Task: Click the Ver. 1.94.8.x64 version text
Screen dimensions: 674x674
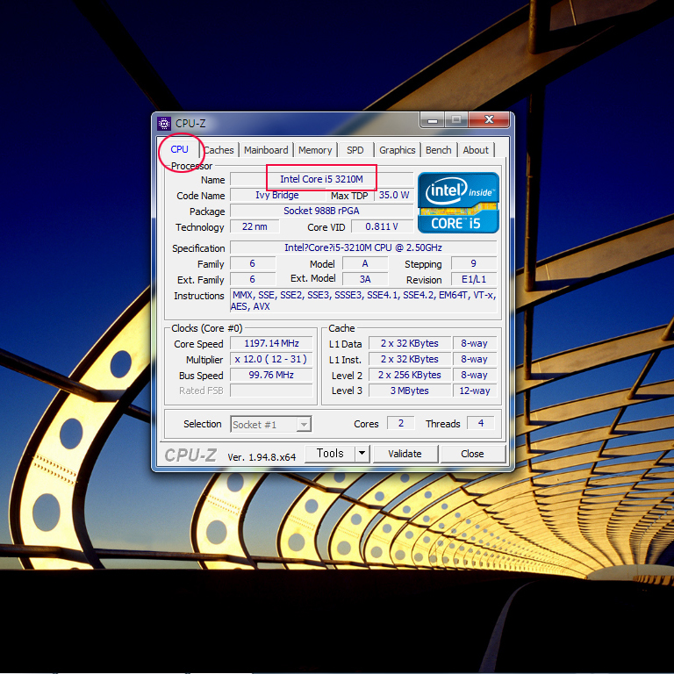Action: pos(262,457)
